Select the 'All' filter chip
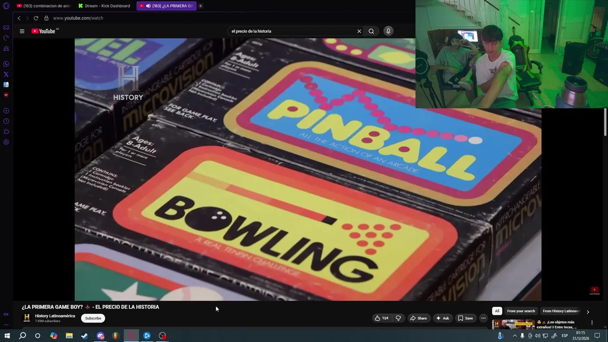 497,311
